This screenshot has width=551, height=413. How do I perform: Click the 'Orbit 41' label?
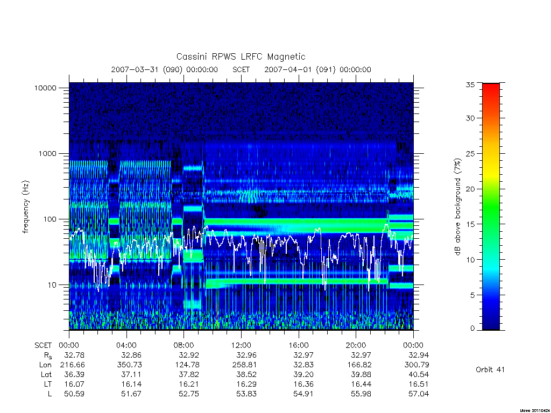(x=490, y=369)
